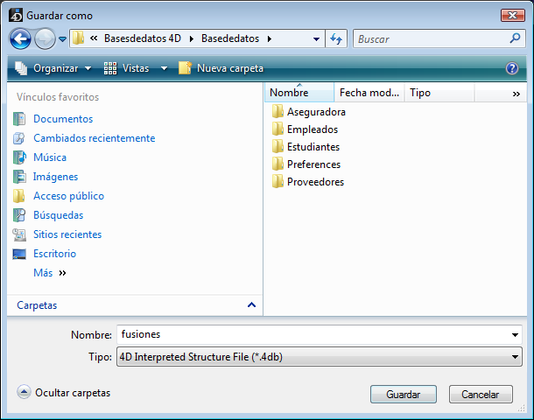Open Escritorio favorite link
Viewport: 534px width, 420px height.
pyautogui.click(x=54, y=254)
